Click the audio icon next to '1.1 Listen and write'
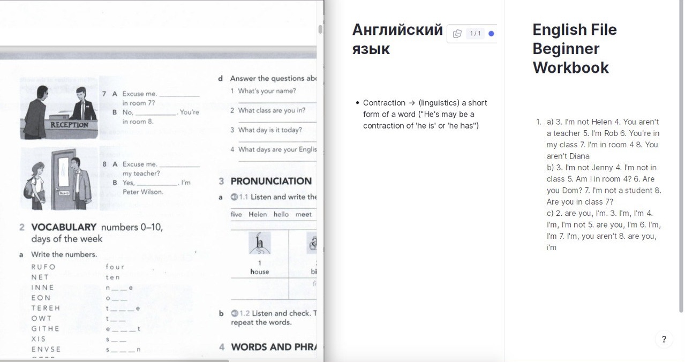This screenshot has height=362, width=685. click(234, 197)
